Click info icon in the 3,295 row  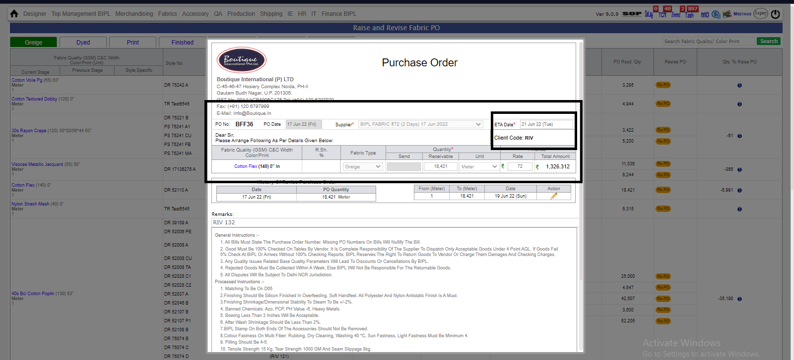point(739,85)
